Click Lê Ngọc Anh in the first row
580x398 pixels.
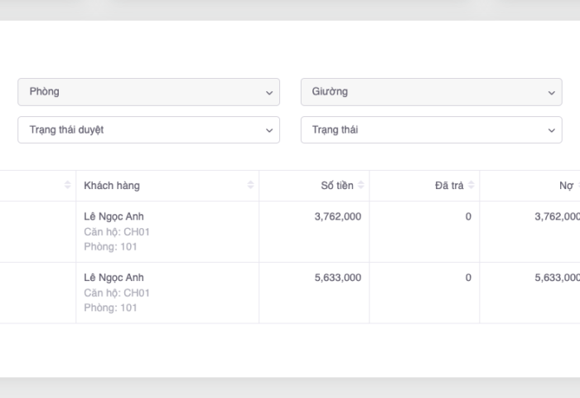pos(114,216)
